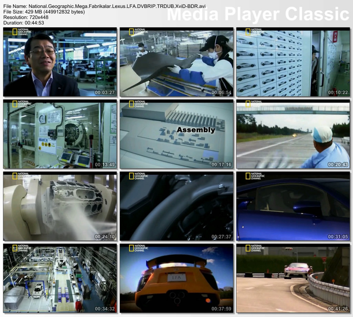Click the National Geographic logo on the 00:17:16 frame
This screenshot has height=317, width=353.
pos(138,104)
